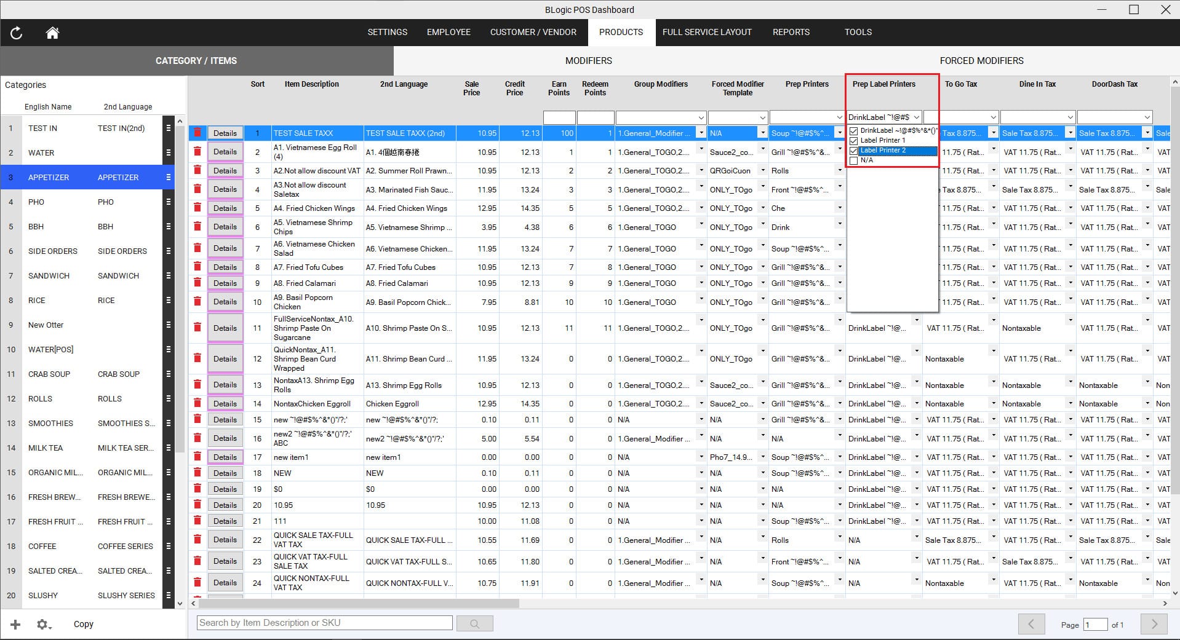Expand the Prep Label Printers filter dropdown

[915, 117]
